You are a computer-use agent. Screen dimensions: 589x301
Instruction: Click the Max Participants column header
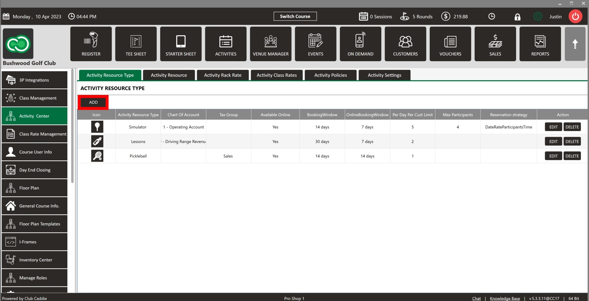pos(458,114)
